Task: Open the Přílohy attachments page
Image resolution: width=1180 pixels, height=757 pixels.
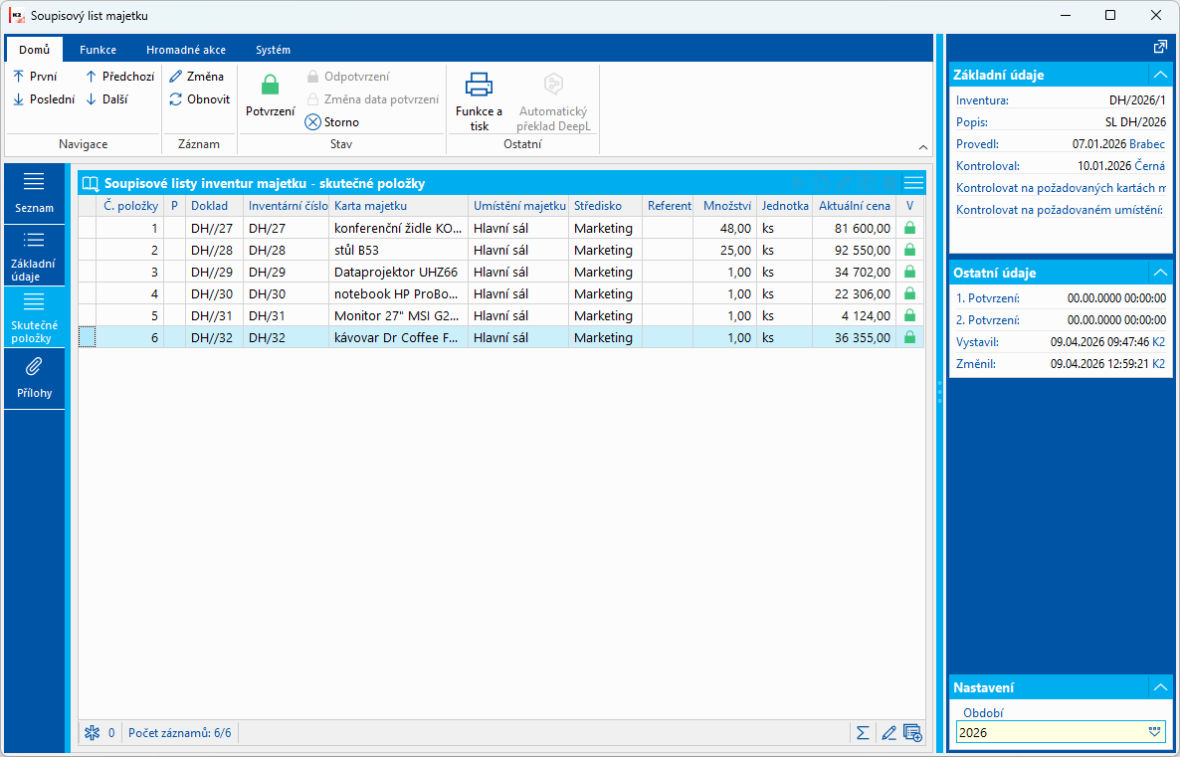Action: tap(34, 378)
